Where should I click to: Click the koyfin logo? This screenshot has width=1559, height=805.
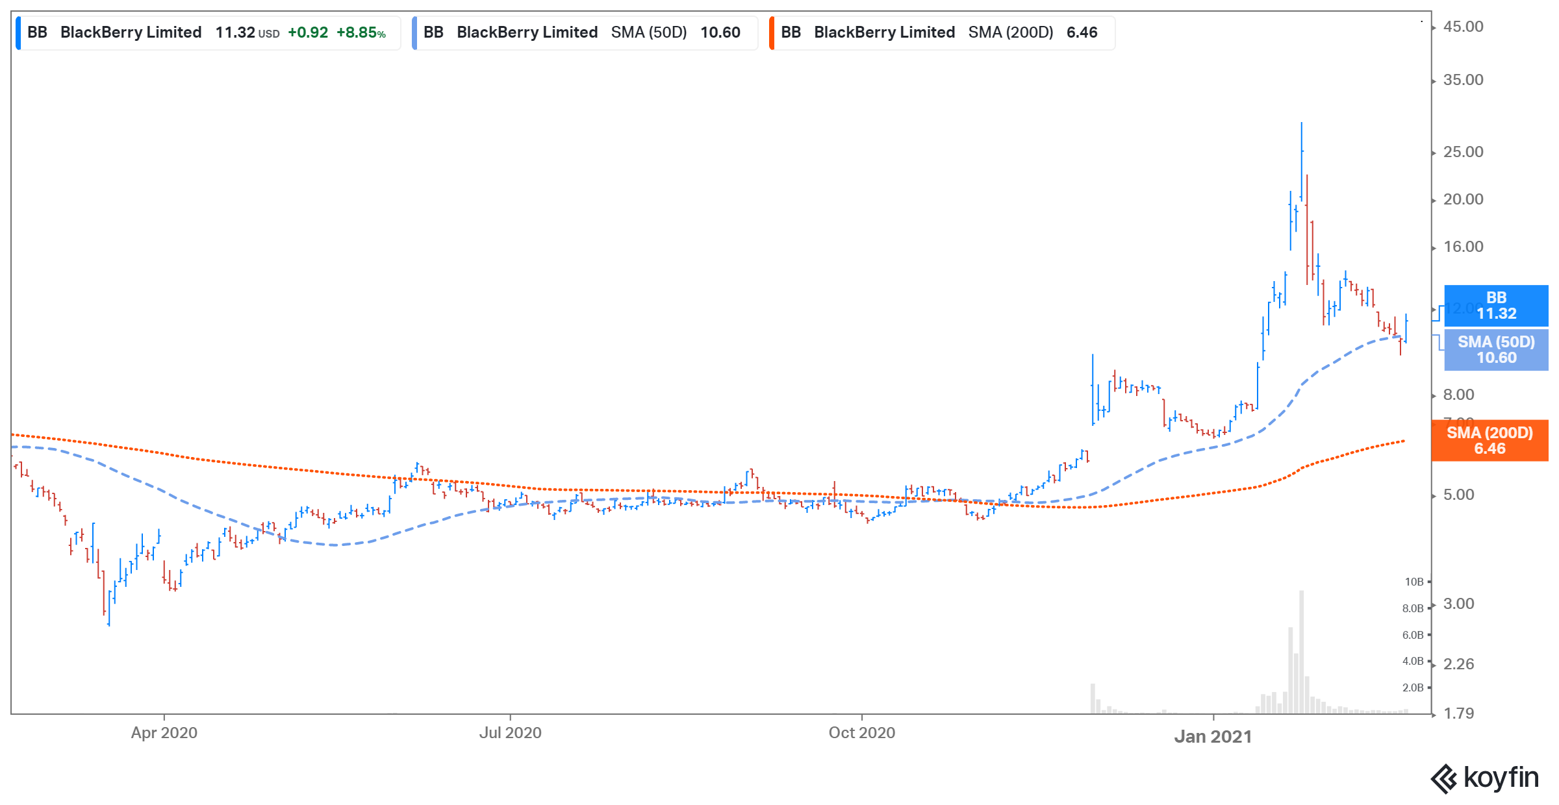pos(1484,778)
